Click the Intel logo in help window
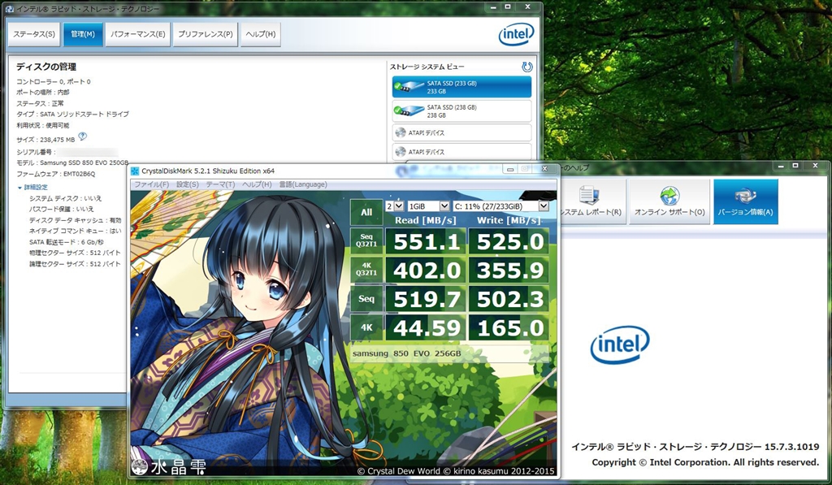The height and width of the screenshot is (485, 832). click(620, 345)
